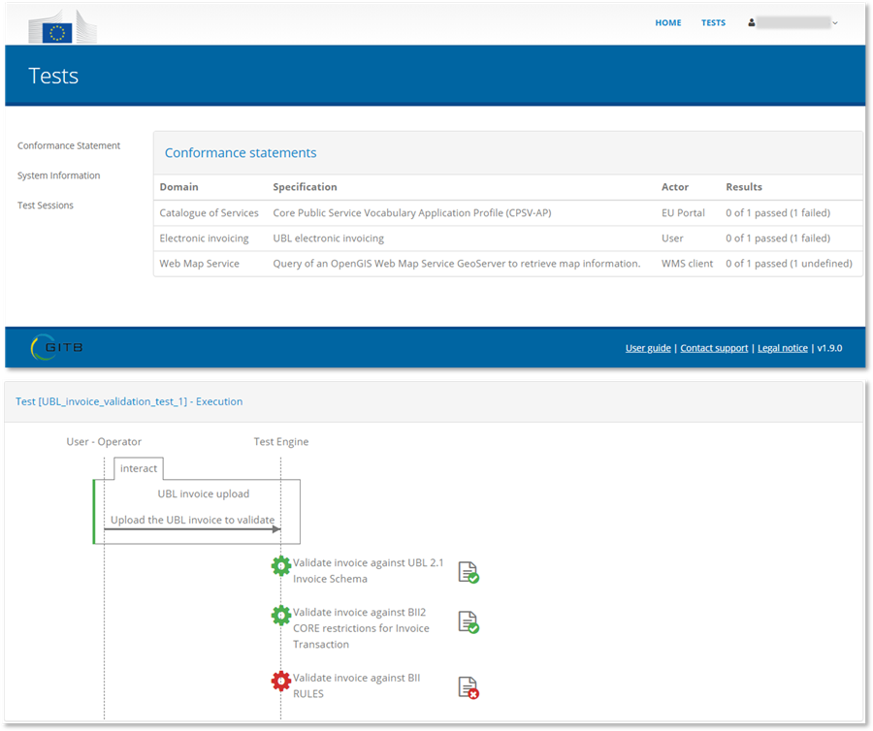873x731 pixels.
Task: Click the Specification column header
Action: coord(305,187)
